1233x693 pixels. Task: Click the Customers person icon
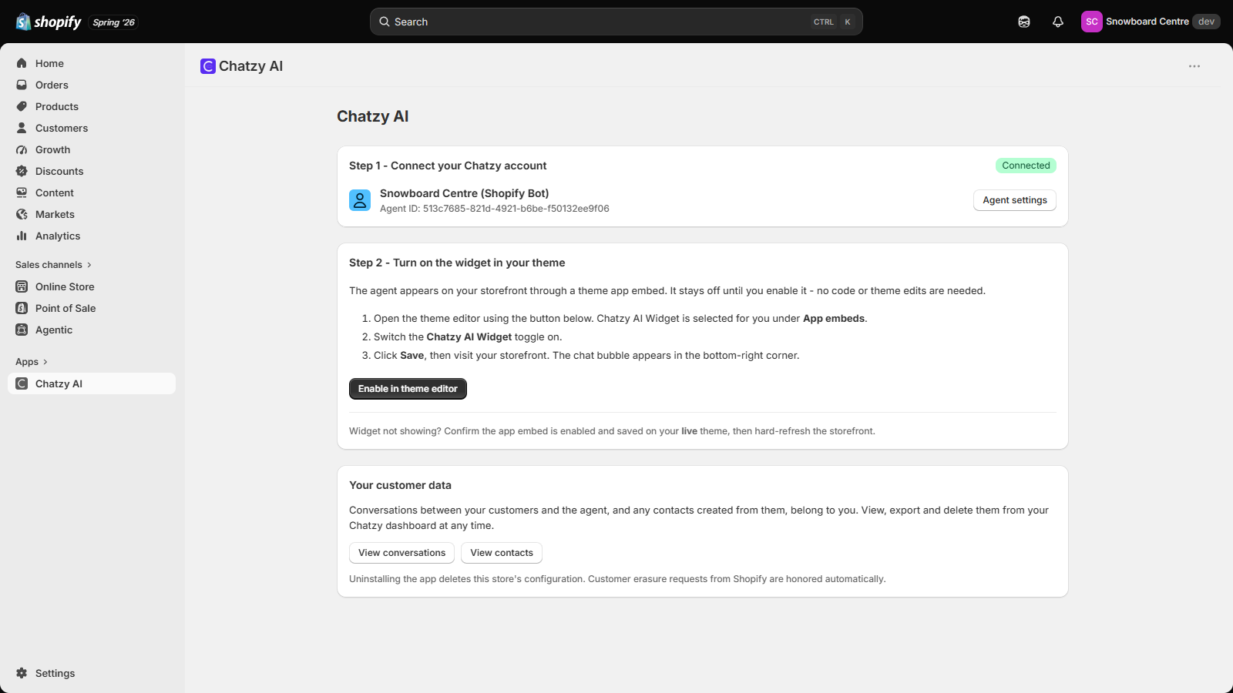22,128
